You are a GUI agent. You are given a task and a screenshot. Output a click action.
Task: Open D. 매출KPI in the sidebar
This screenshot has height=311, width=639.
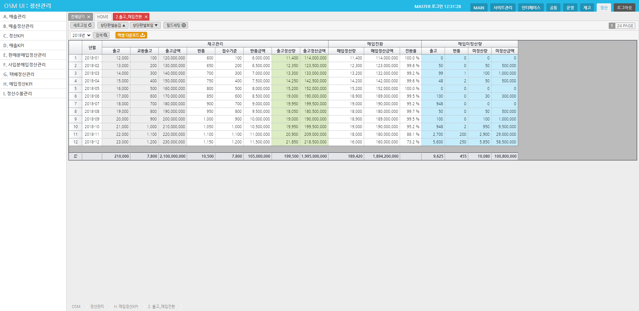click(33, 45)
